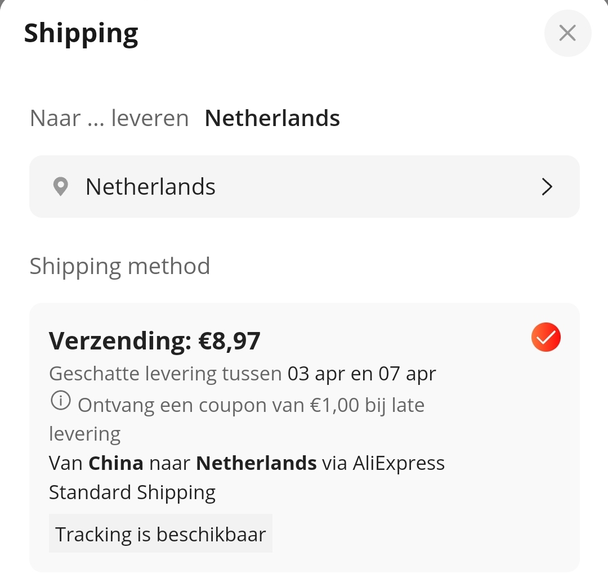Click Netherlands beside Naar leveren label

(x=272, y=118)
